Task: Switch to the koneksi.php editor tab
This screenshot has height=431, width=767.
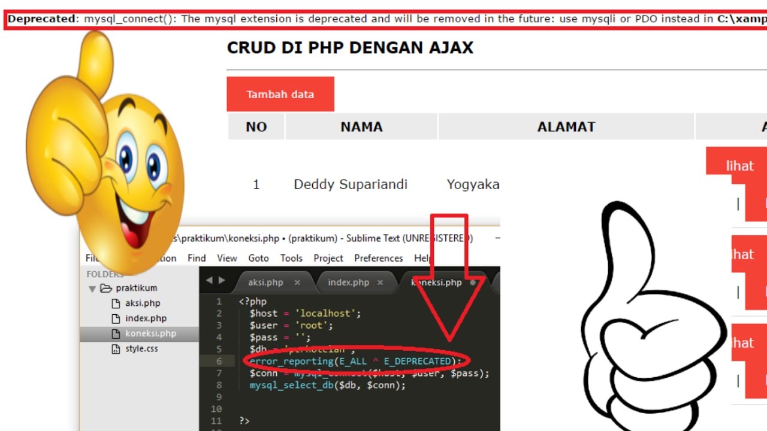Action: 436,283
